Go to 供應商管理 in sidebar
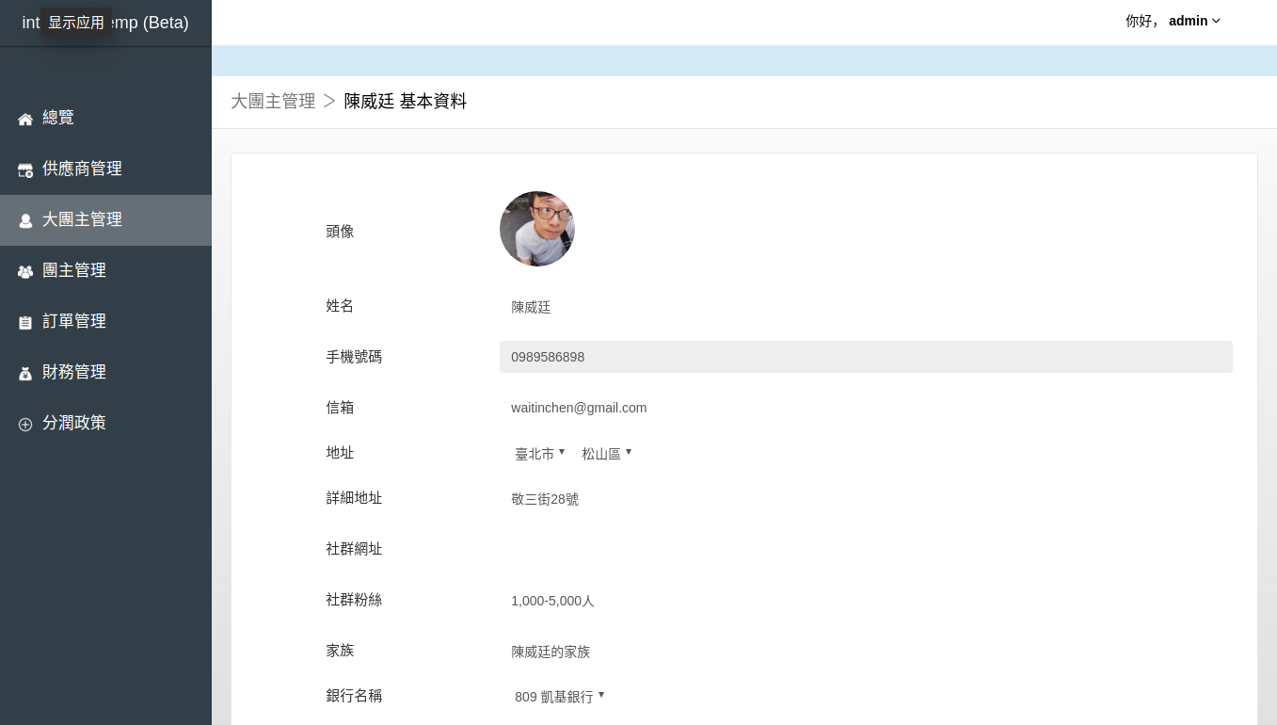The image size is (1277, 725). point(105,169)
